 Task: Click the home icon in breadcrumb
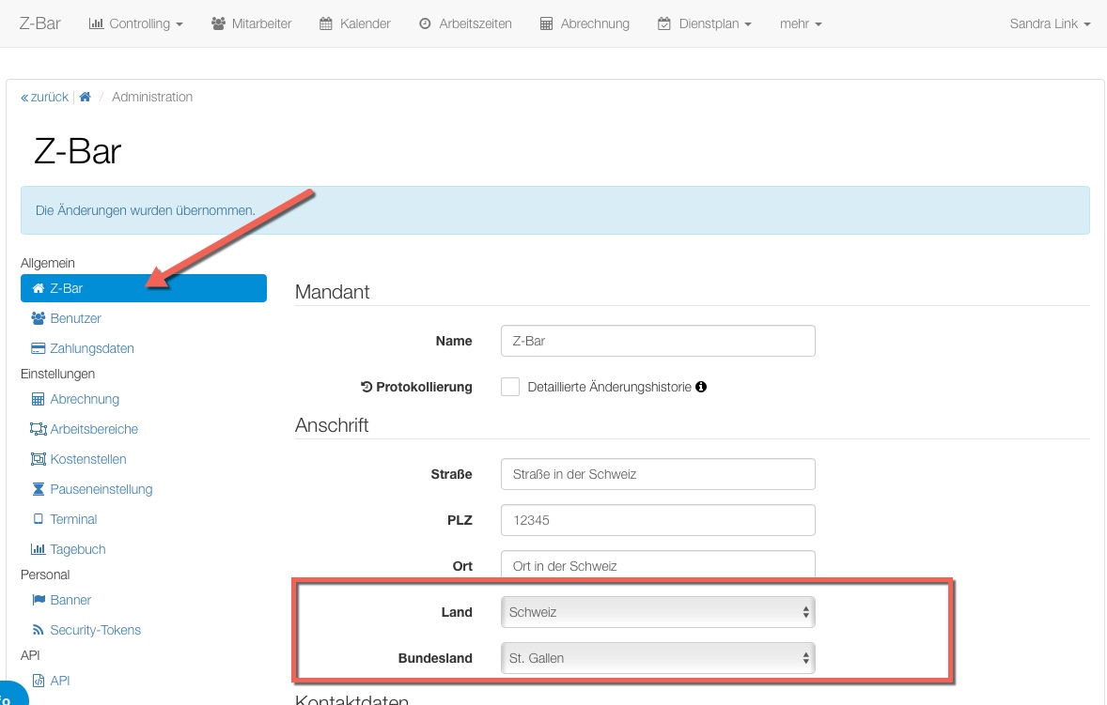tap(85, 97)
